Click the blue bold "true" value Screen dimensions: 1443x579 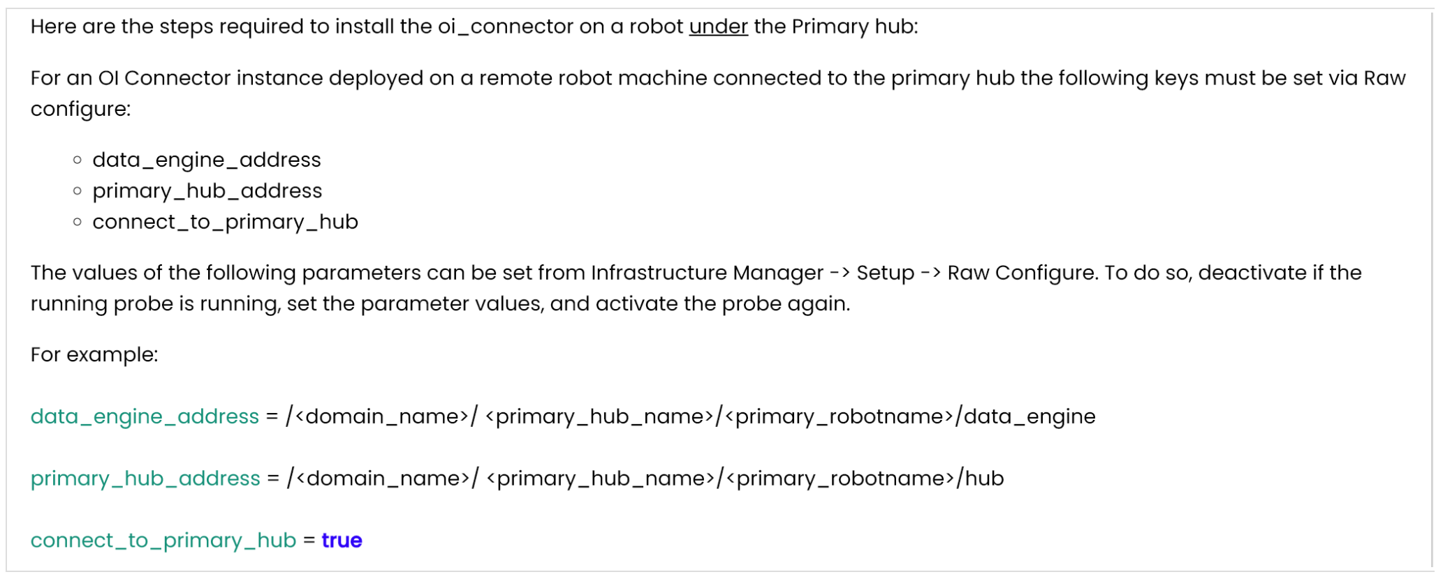click(x=342, y=541)
